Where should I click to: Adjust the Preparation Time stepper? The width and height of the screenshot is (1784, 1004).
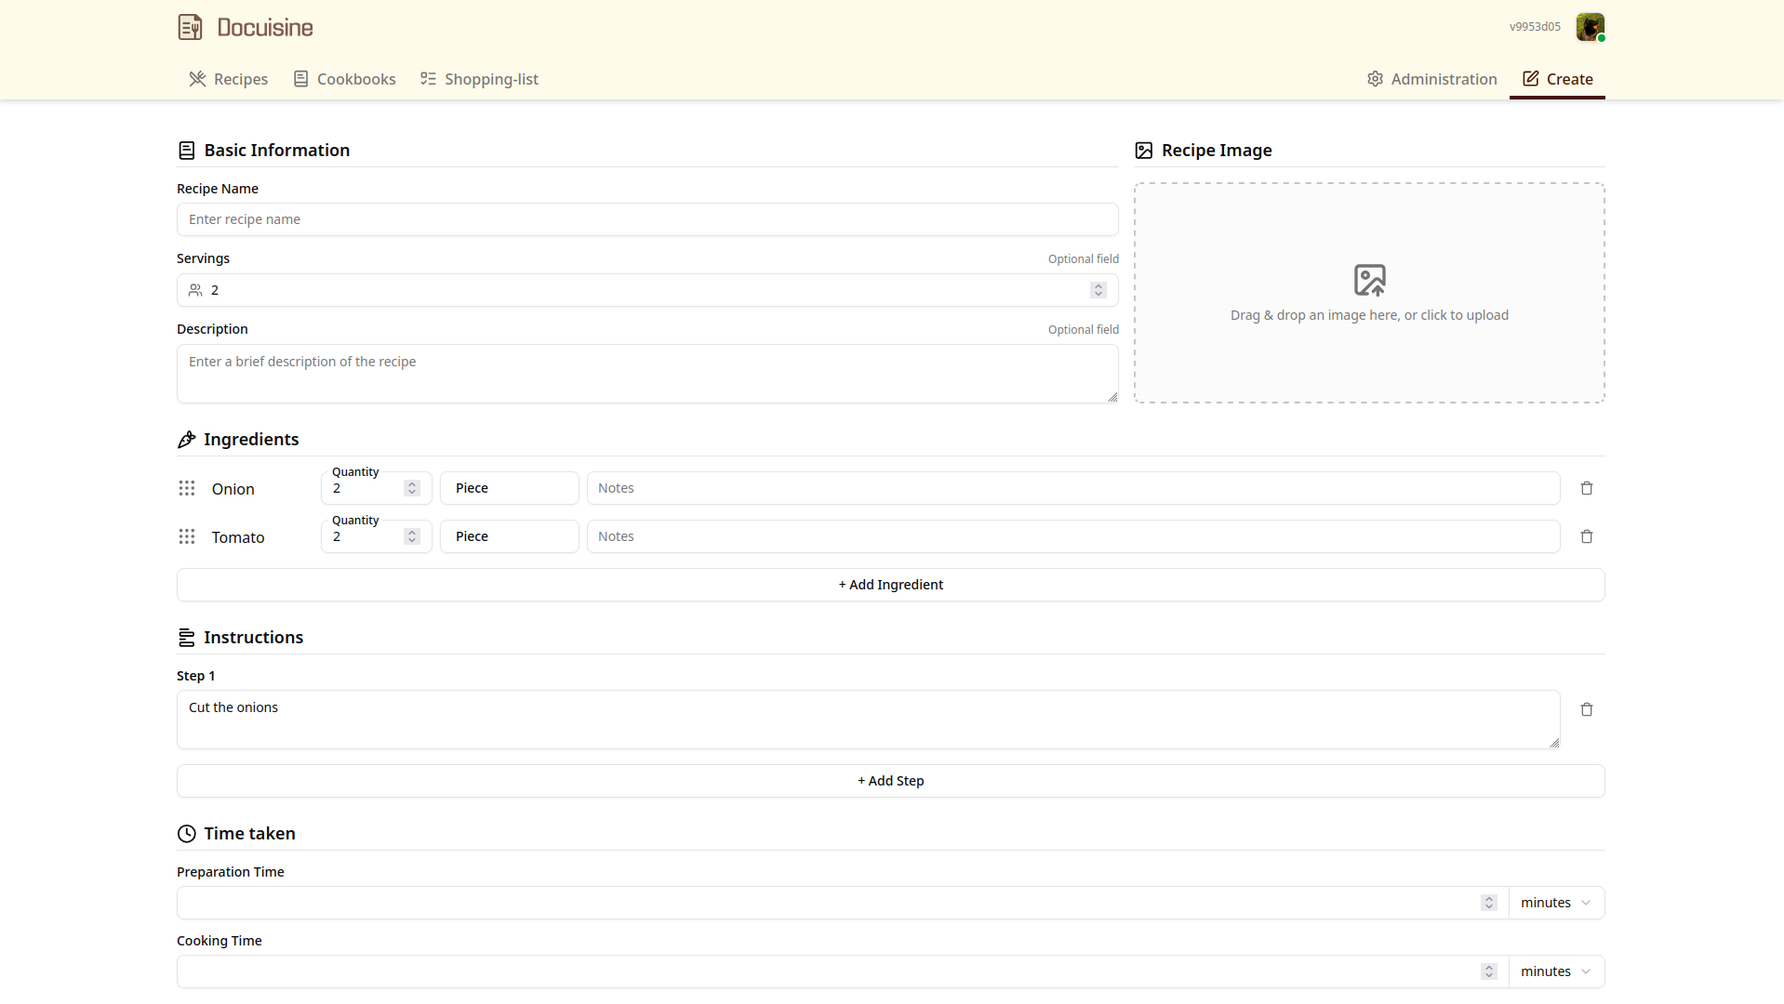(x=1488, y=903)
